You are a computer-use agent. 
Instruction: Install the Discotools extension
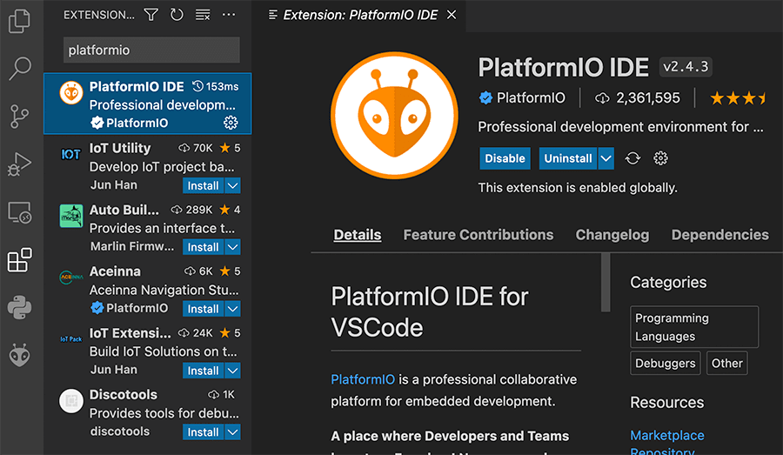tap(204, 432)
